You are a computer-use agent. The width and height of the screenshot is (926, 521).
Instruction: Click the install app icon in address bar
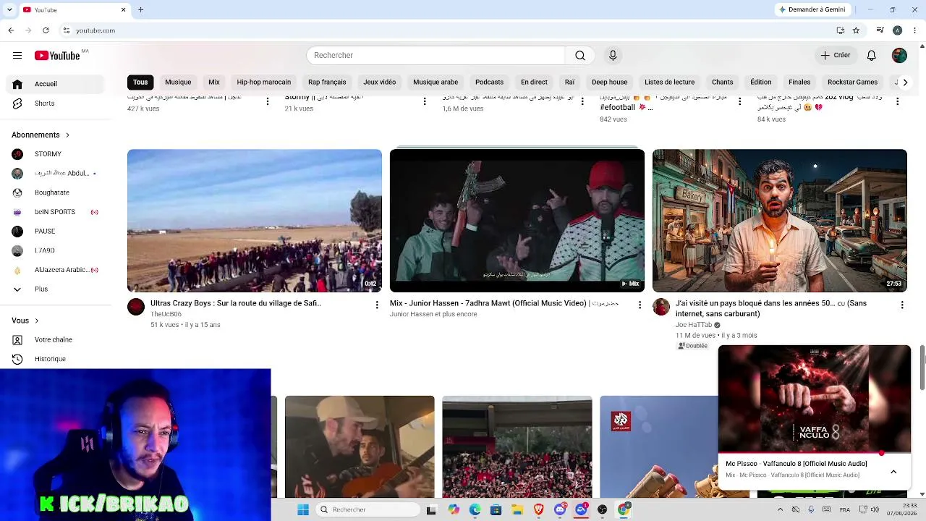tap(840, 30)
